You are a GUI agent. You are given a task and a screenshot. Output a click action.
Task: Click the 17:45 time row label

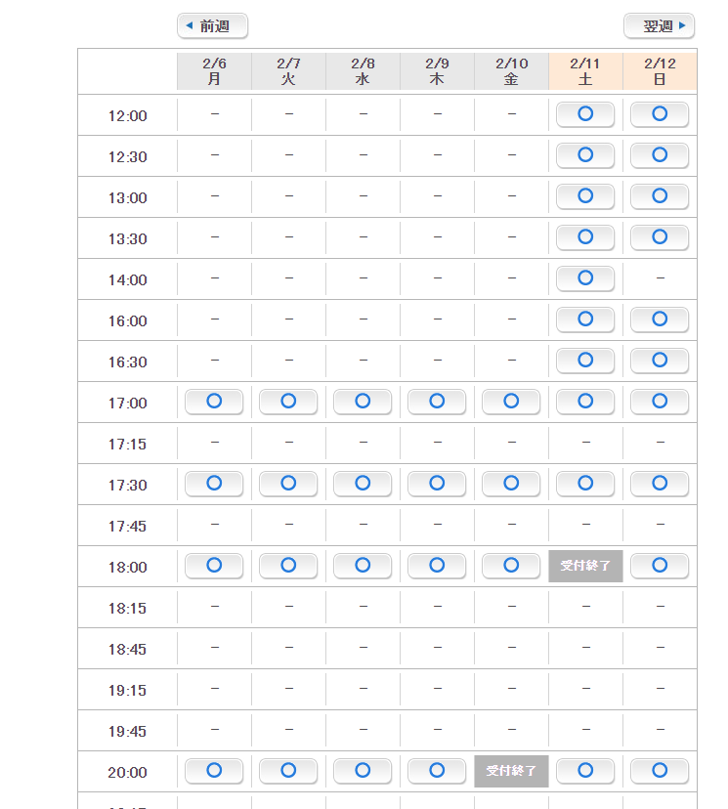coord(127,526)
